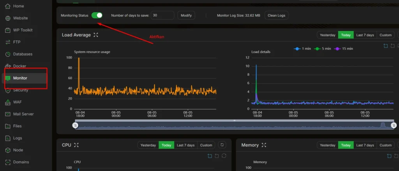Image resolution: width=399 pixels, height=171 pixels.
Task: Click the Modify button
Action: [186, 15]
